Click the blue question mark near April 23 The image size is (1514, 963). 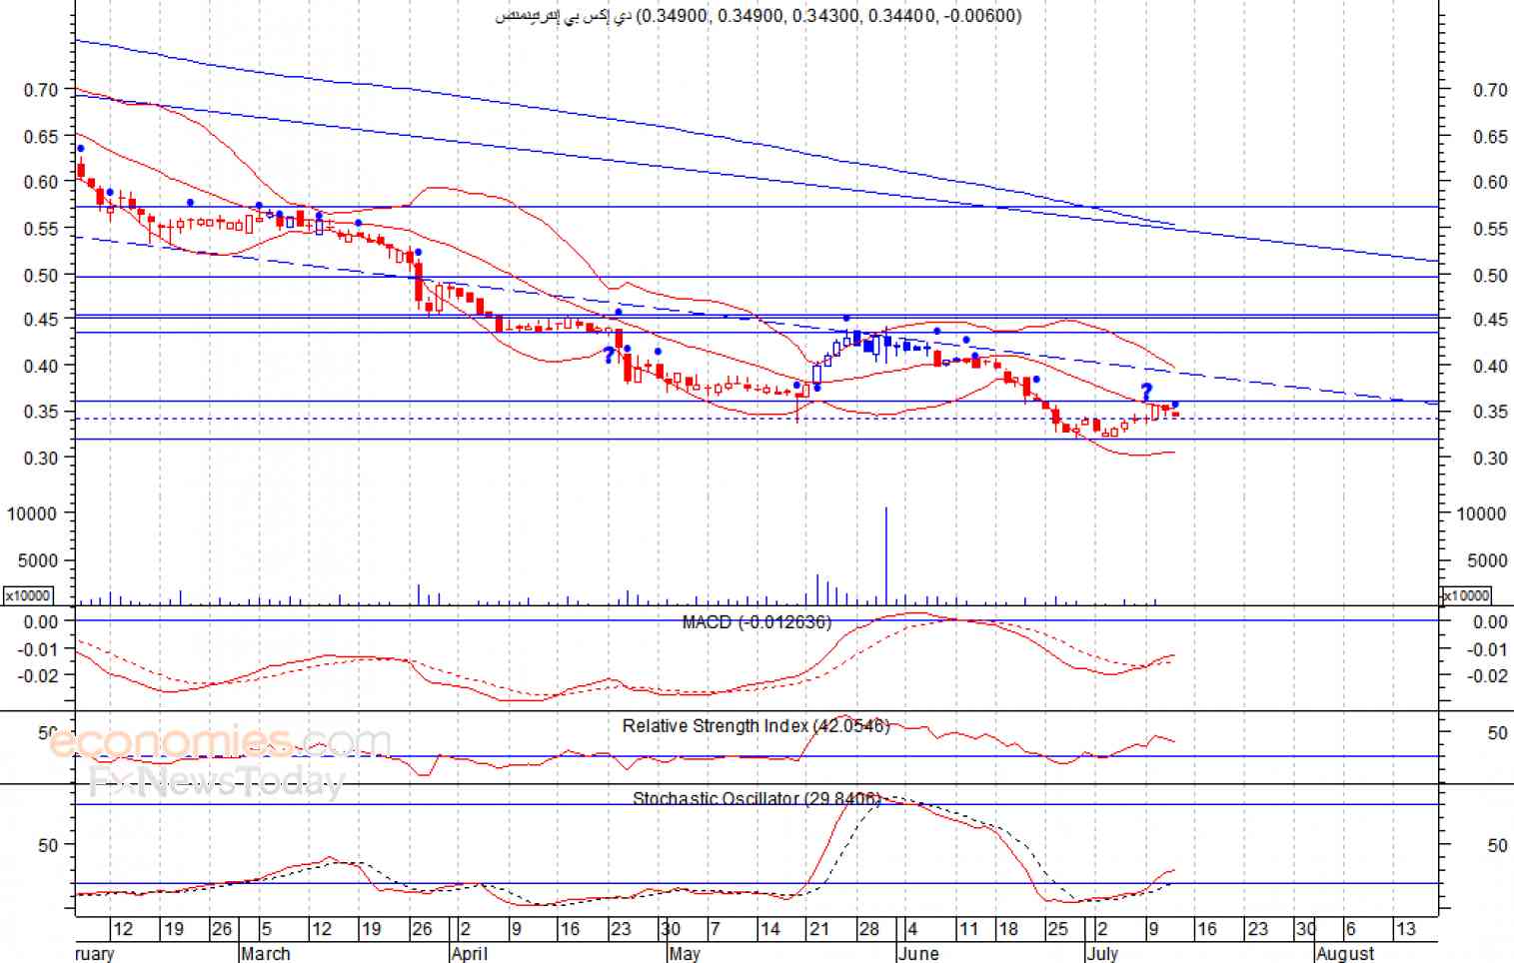point(609,355)
